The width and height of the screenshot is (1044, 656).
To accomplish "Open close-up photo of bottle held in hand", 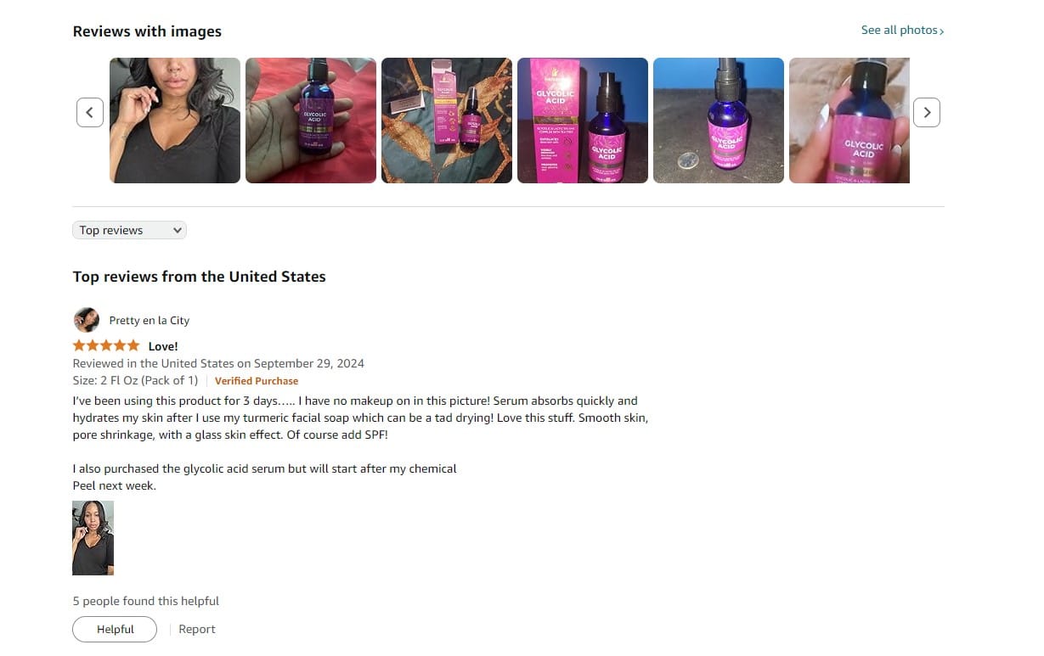I will (x=849, y=121).
